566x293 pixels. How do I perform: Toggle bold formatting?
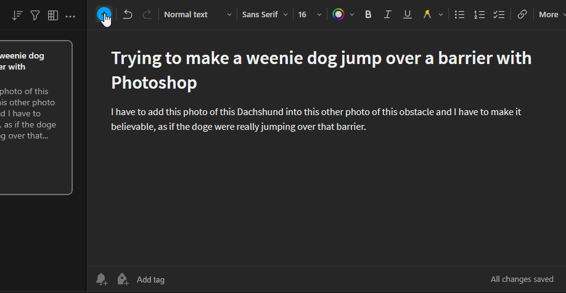point(368,14)
